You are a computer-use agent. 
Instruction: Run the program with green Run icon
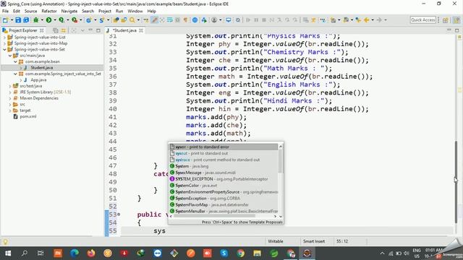48,20
